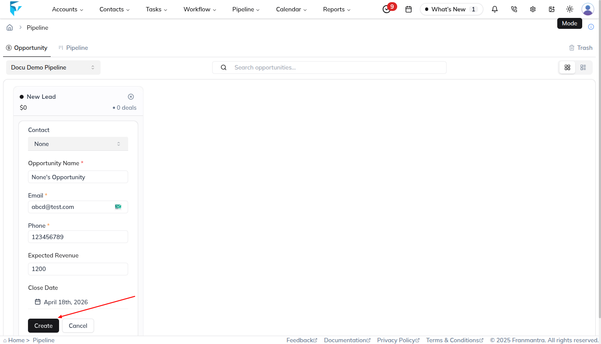This screenshot has height=344, width=601.
Task: Open the notifications bell
Action: tap(495, 9)
